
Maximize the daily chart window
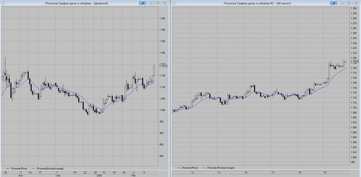pos(158,3)
